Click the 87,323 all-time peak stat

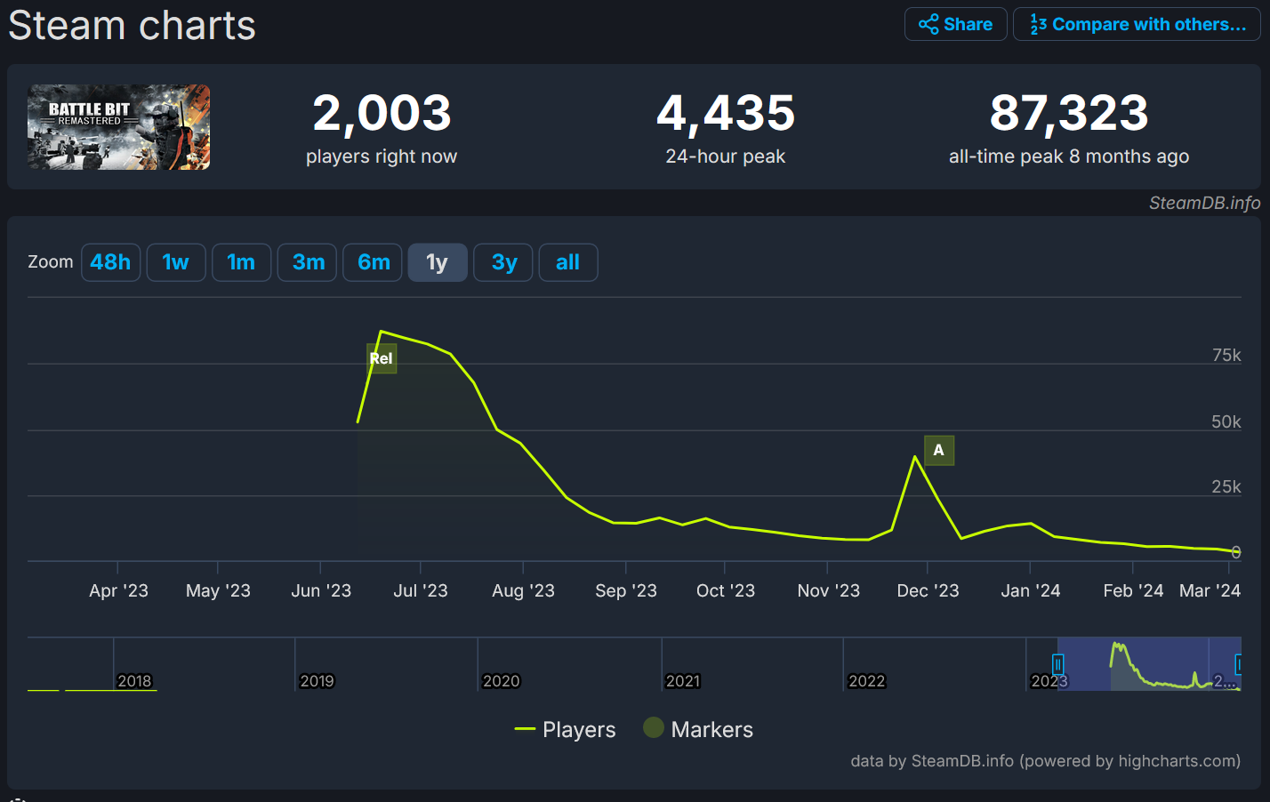click(x=1069, y=128)
